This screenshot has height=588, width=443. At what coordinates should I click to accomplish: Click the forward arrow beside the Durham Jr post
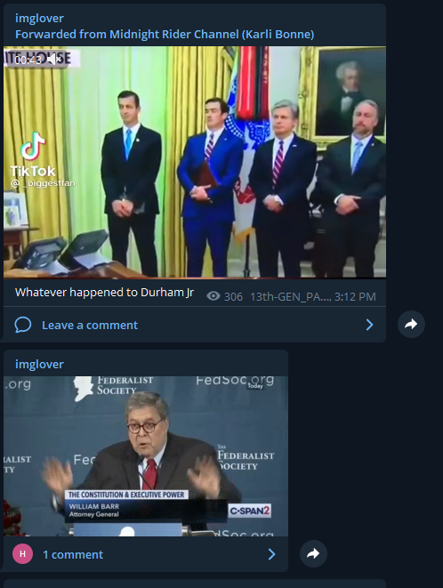click(411, 324)
